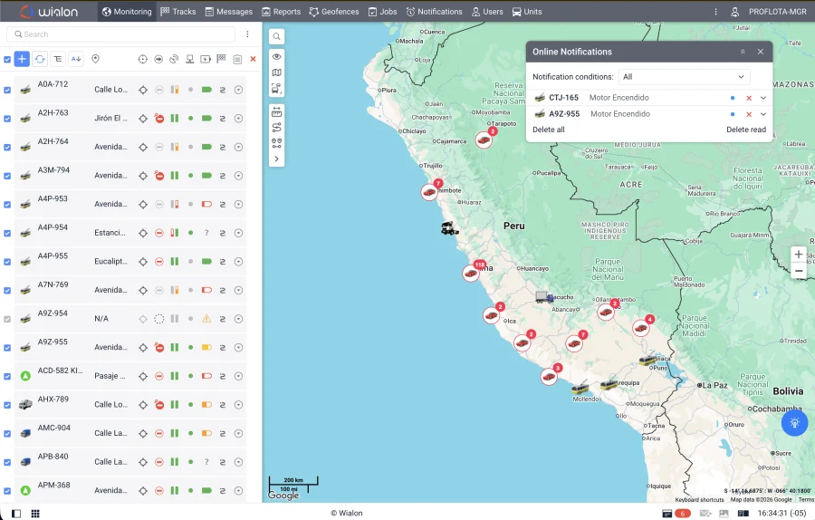Screen dimensions: 815x520
Task: Toggle grouping view icon in unit toolbar
Action: pyautogui.click(x=58, y=59)
